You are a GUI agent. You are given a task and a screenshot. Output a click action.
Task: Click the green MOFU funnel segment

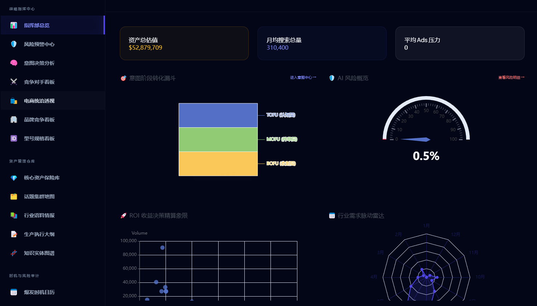click(x=218, y=140)
